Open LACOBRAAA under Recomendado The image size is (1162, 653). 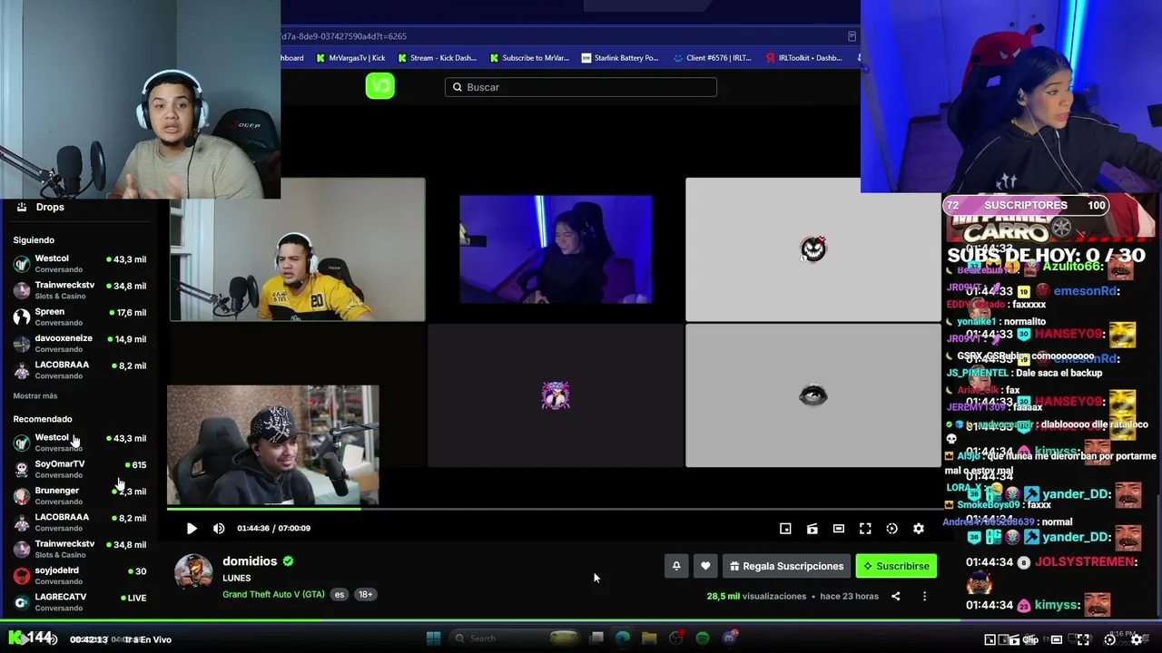click(x=80, y=522)
